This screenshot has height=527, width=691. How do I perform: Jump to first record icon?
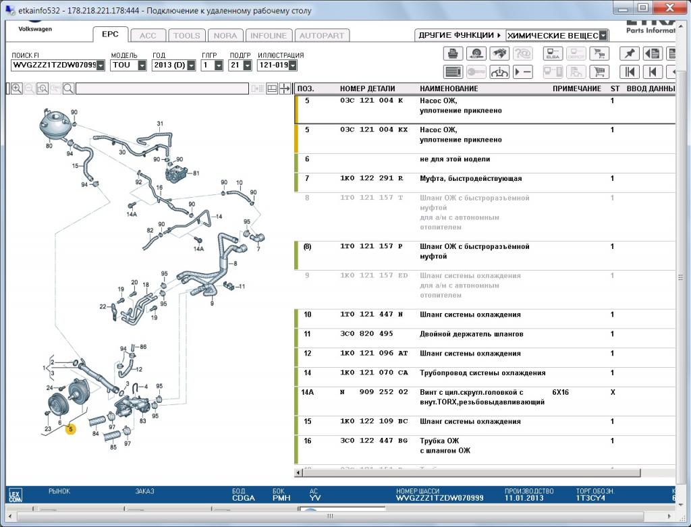pos(630,72)
